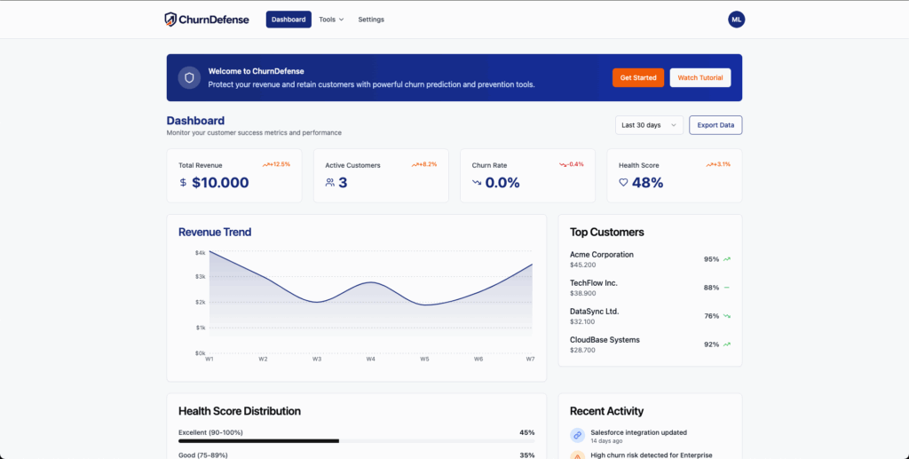Click the W4 label on the chart axis
909x459 pixels.
(x=370, y=360)
